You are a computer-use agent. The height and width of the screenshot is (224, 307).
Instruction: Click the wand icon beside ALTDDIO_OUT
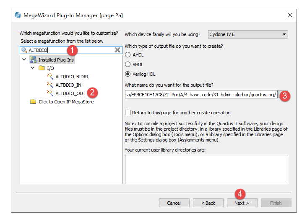[x=50, y=93]
